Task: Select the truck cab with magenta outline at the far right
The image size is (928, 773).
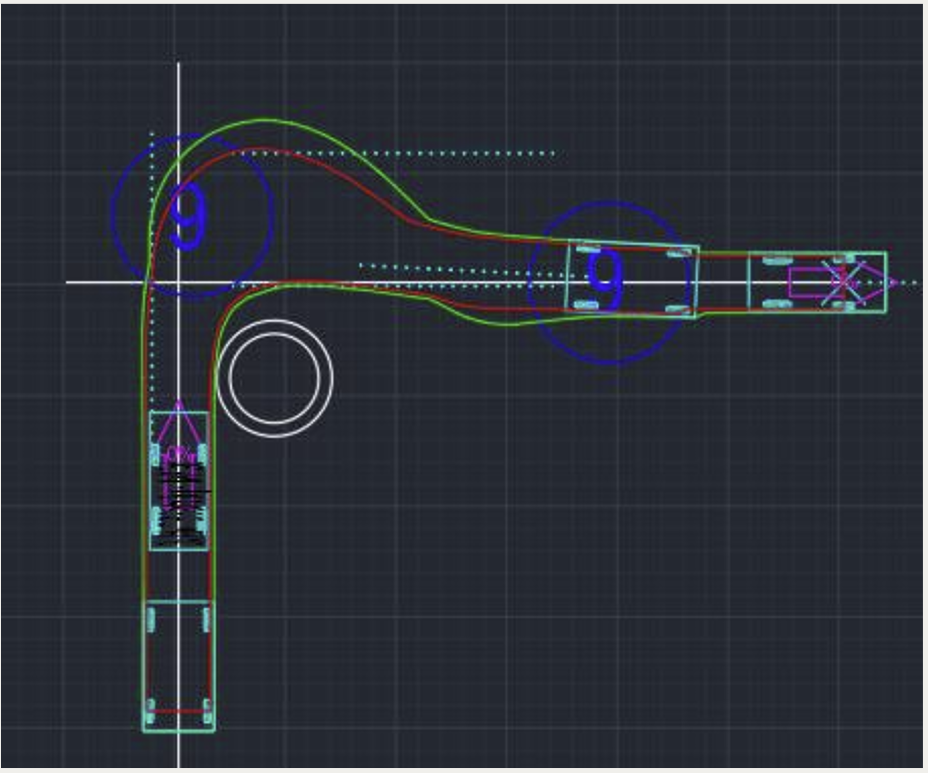Action: [x=818, y=282]
